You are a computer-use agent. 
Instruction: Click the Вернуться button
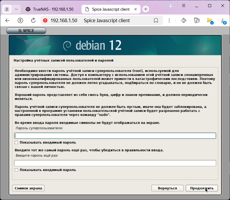(167, 188)
